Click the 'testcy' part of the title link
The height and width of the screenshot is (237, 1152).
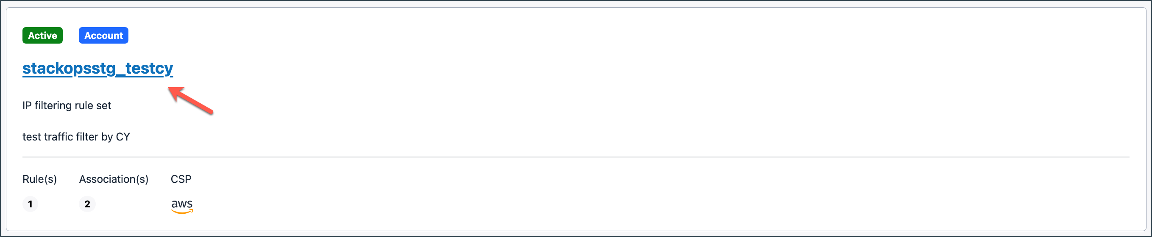click(x=149, y=68)
